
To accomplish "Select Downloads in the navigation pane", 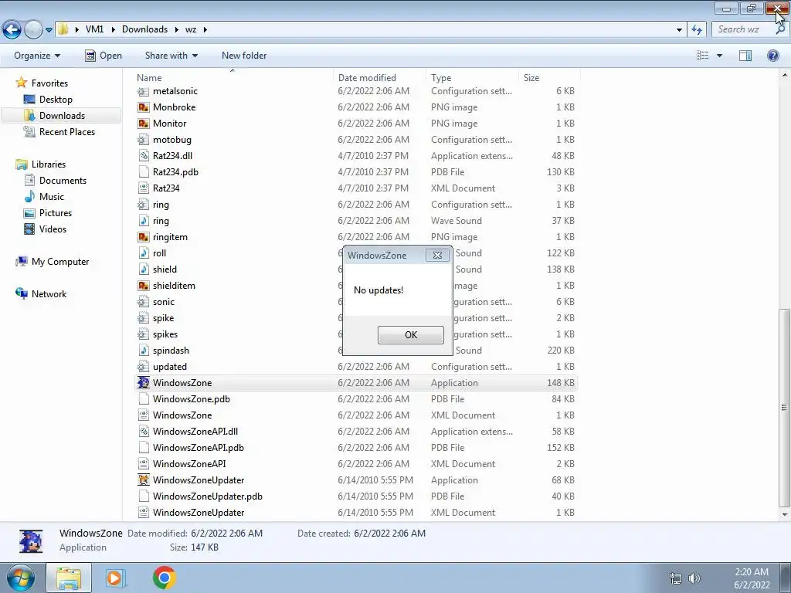I will point(62,116).
